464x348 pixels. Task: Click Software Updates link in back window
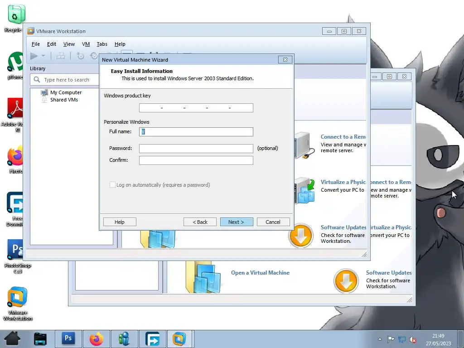[x=388, y=272]
